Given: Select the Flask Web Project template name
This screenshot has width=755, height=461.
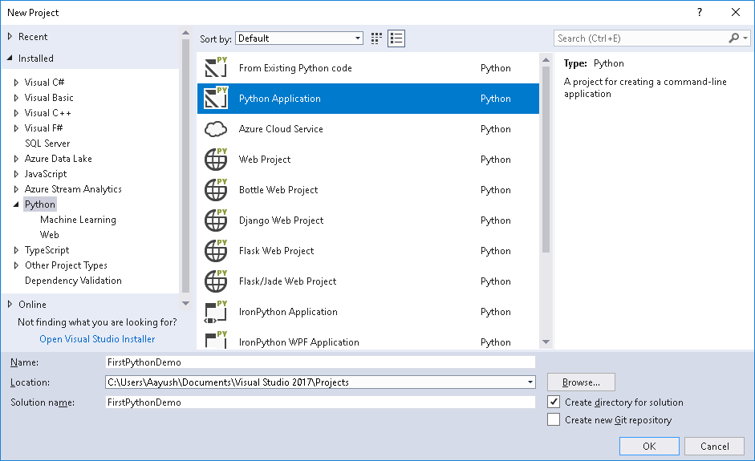Looking at the screenshot, I should 276,251.
